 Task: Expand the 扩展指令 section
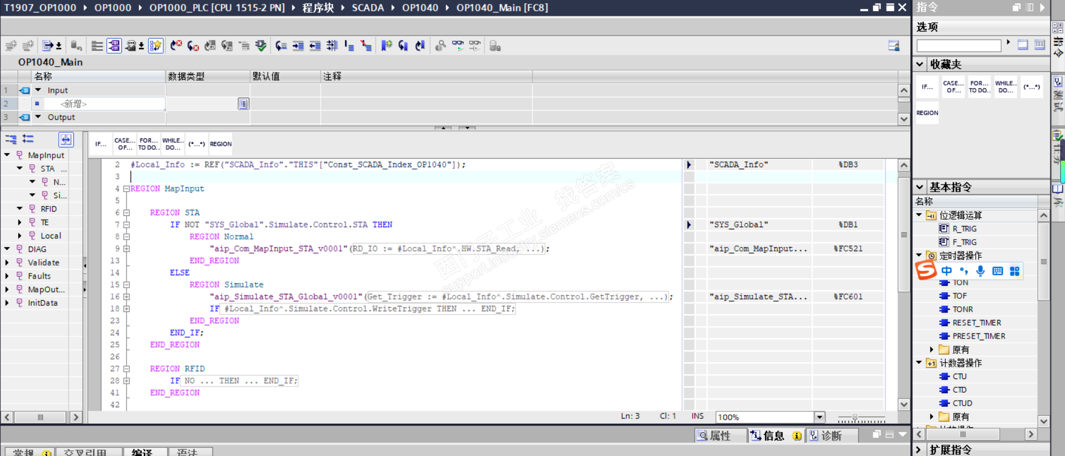919,450
